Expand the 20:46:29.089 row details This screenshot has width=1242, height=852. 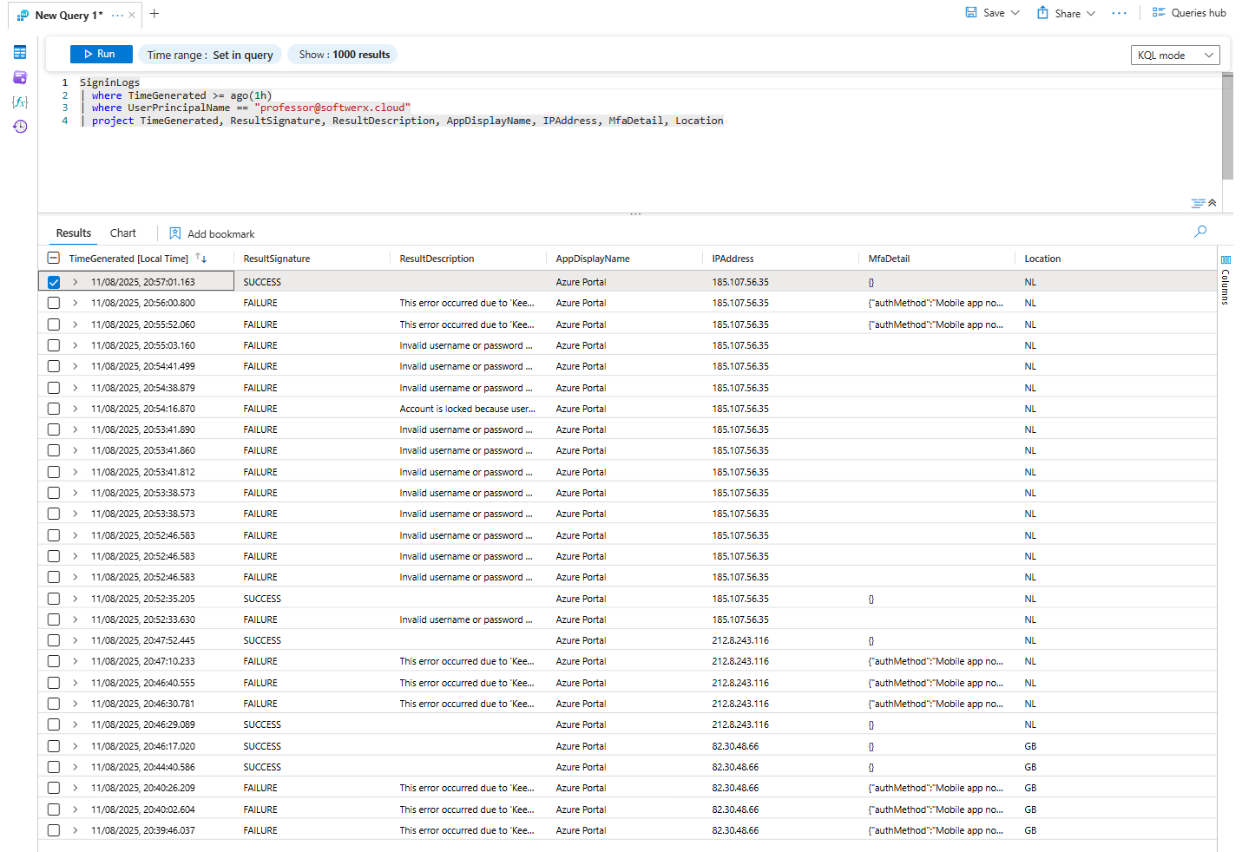tap(76, 724)
